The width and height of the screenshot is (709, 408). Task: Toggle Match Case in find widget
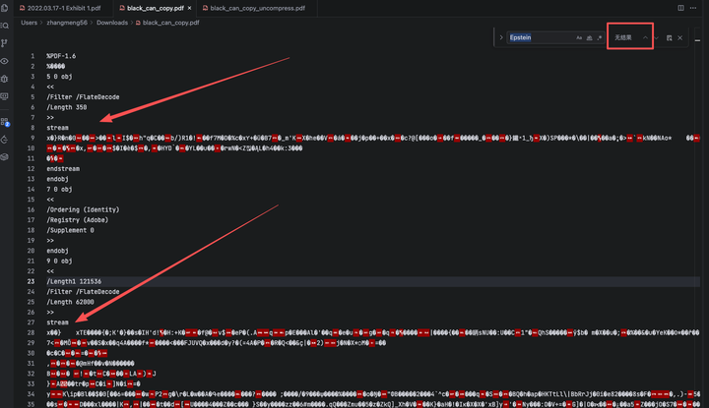click(x=579, y=37)
